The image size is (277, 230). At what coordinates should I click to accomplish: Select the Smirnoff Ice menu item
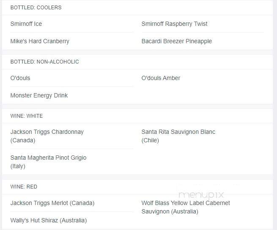point(26,24)
